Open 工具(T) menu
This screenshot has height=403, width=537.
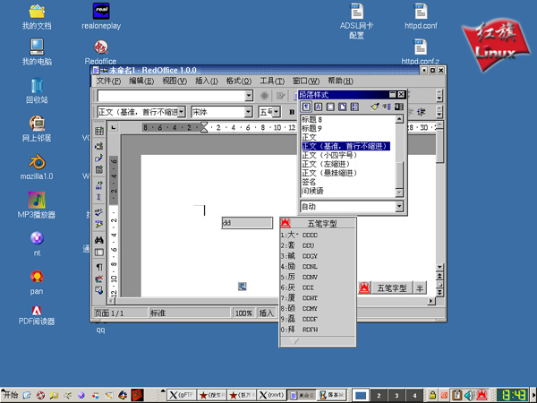[272, 81]
